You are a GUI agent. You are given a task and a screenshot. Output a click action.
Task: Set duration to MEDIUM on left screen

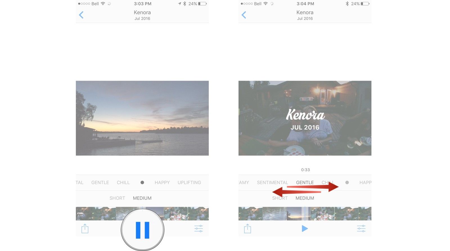point(142,198)
